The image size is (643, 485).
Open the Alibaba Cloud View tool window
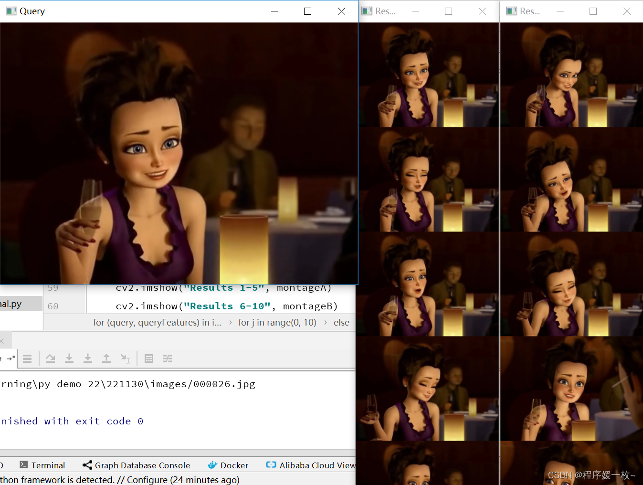pyautogui.click(x=311, y=465)
